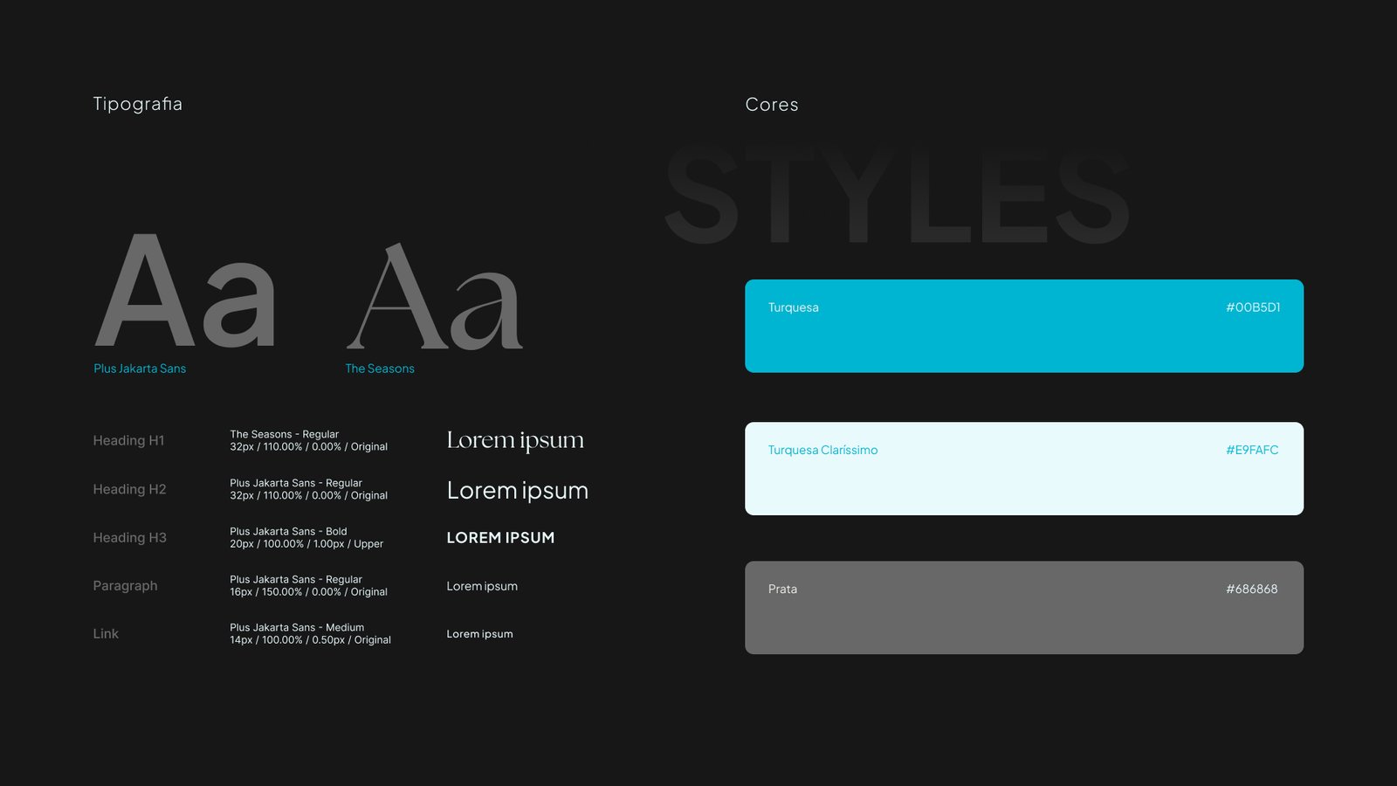Select the sans-serif Aa specimen
1397x786 pixels.
click(x=186, y=293)
